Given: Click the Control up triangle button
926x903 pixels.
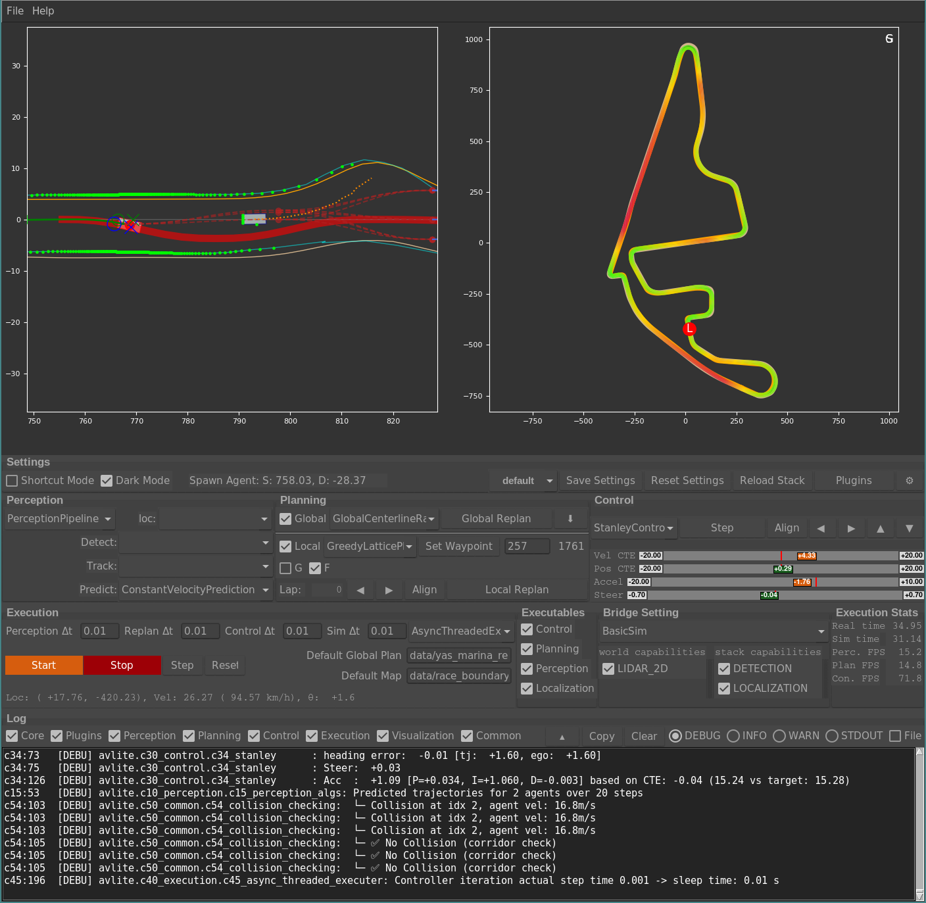Looking at the screenshot, I should coord(880,528).
